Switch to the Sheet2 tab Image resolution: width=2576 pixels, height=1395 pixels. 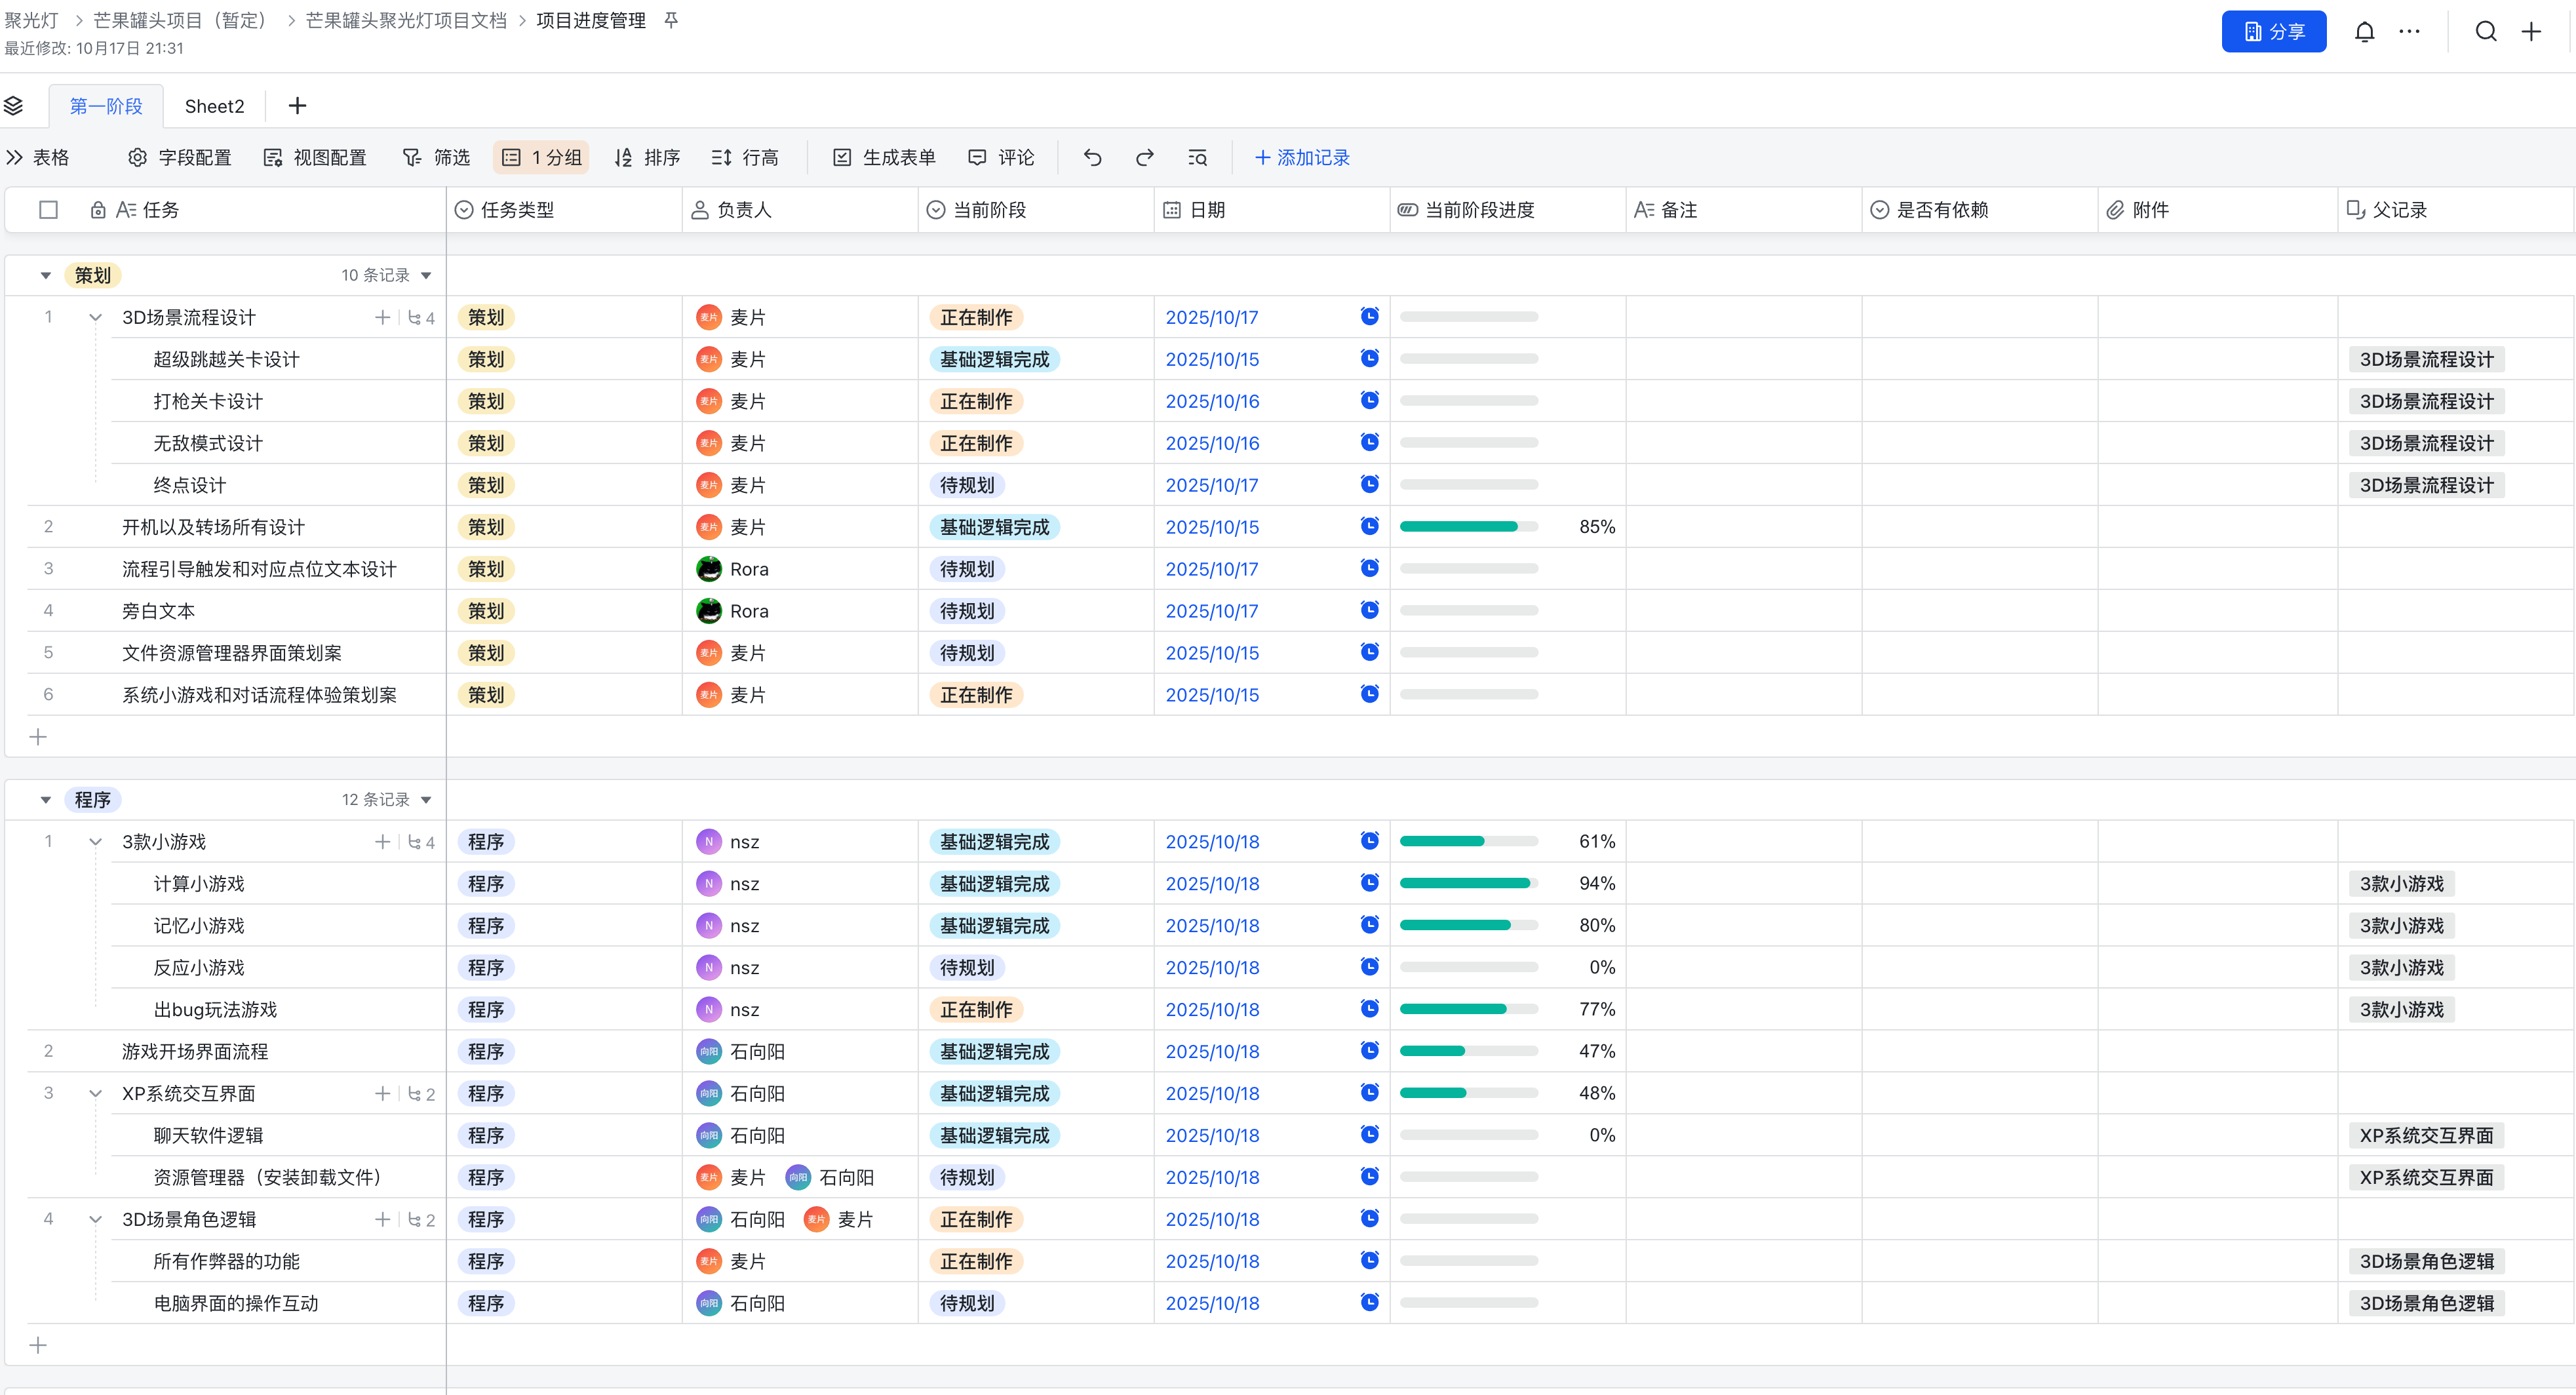click(x=214, y=106)
